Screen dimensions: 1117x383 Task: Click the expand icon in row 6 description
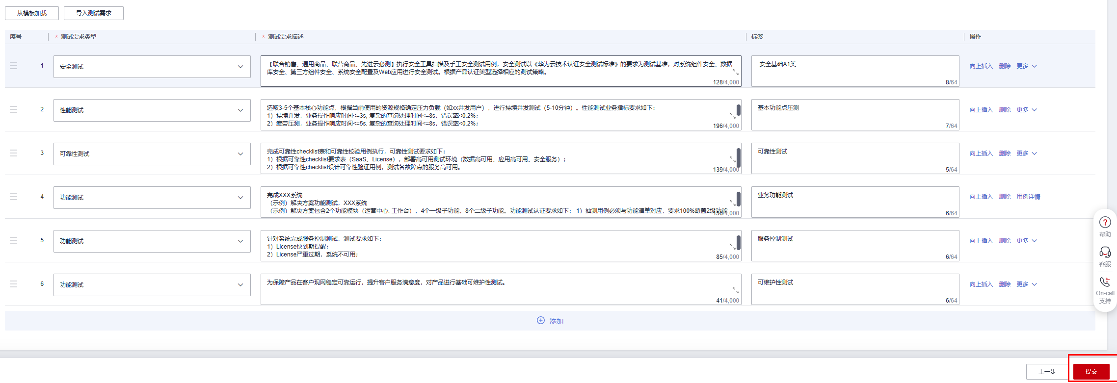tap(735, 290)
